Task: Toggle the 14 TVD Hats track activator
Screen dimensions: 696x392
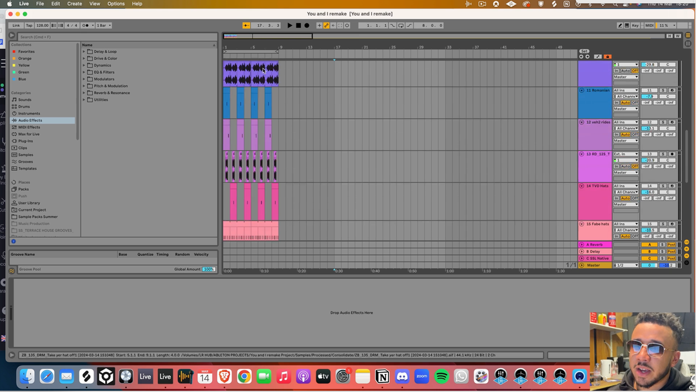Action: click(x=650, y=186)
